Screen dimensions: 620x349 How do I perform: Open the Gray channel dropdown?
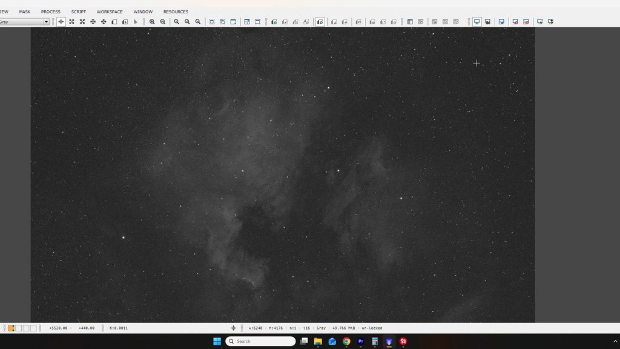pyautogui.click(x=24, y=22)
